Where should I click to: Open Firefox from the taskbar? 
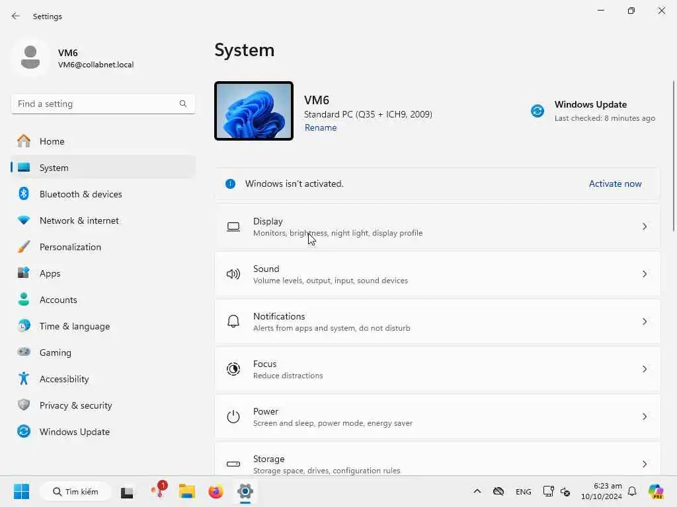216,491
